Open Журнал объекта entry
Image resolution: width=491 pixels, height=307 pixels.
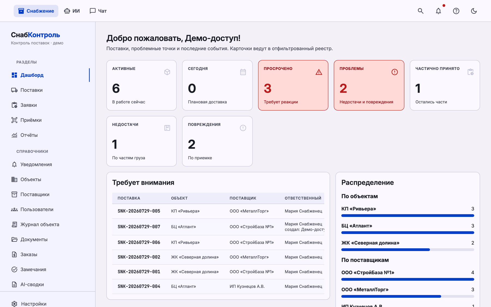[47, 224]
